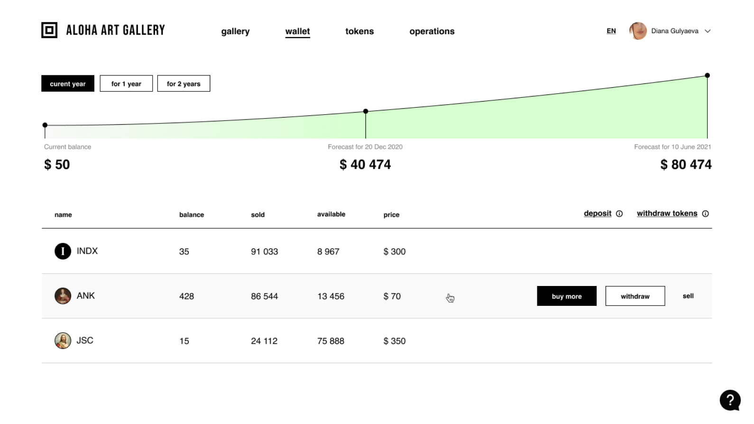Image resolution: width=754 pixels, height=424 pixels.
Task: Open the EN language selector
Action: 611,31
